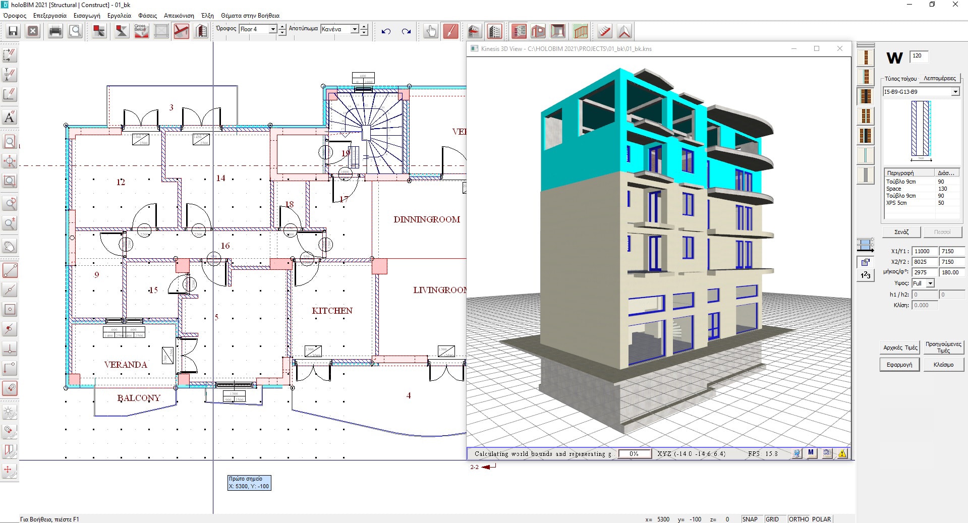Redo the last action

(x=406, y=31)
